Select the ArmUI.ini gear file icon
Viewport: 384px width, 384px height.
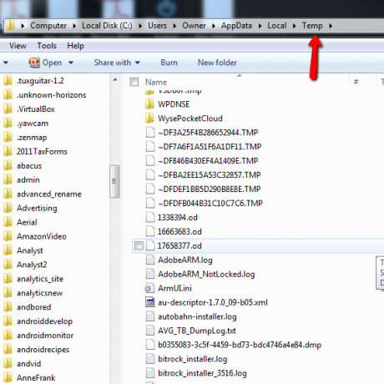[x=149, y=288]
